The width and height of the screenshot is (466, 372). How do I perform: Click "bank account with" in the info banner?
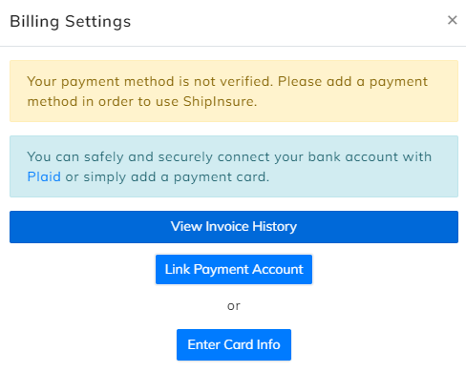pyautogui.click(x=370, y=157)
